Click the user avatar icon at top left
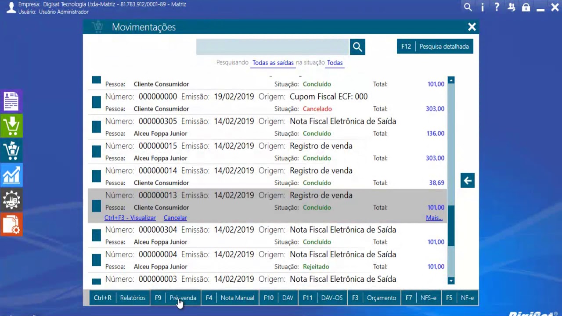This screenshot has width=562, height=316. click(11, 7)
